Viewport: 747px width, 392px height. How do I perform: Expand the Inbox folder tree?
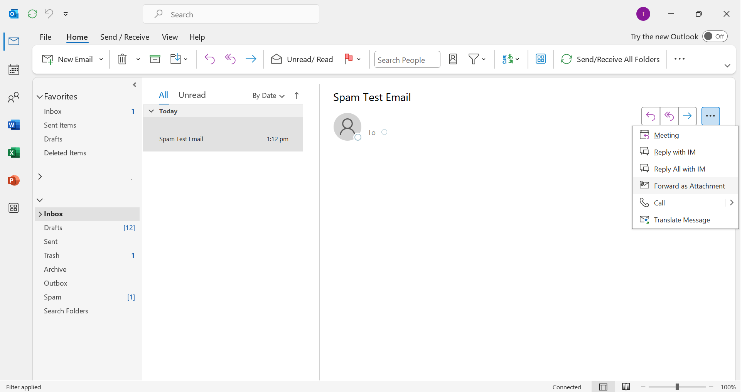[40, 214]
